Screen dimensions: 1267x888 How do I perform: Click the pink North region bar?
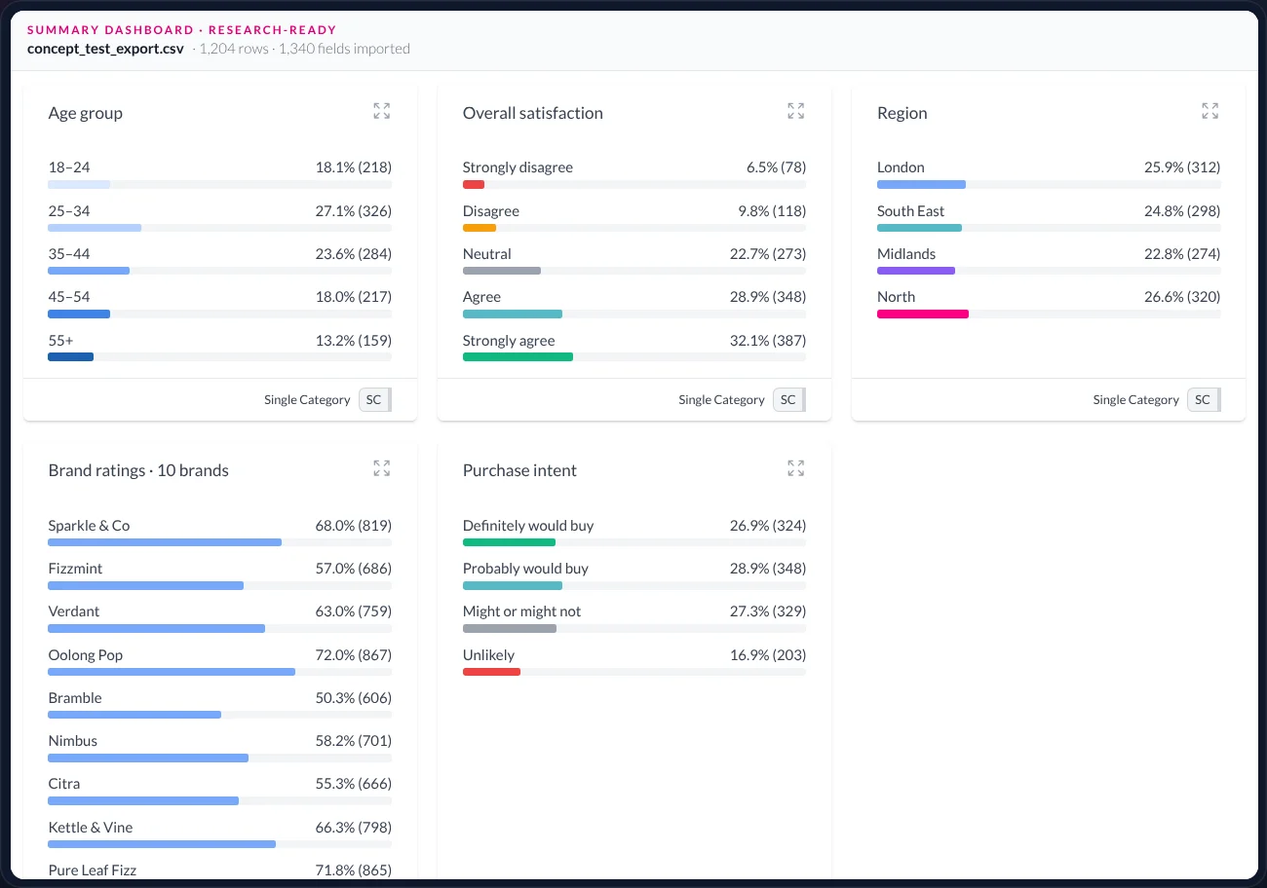[923, 314]
